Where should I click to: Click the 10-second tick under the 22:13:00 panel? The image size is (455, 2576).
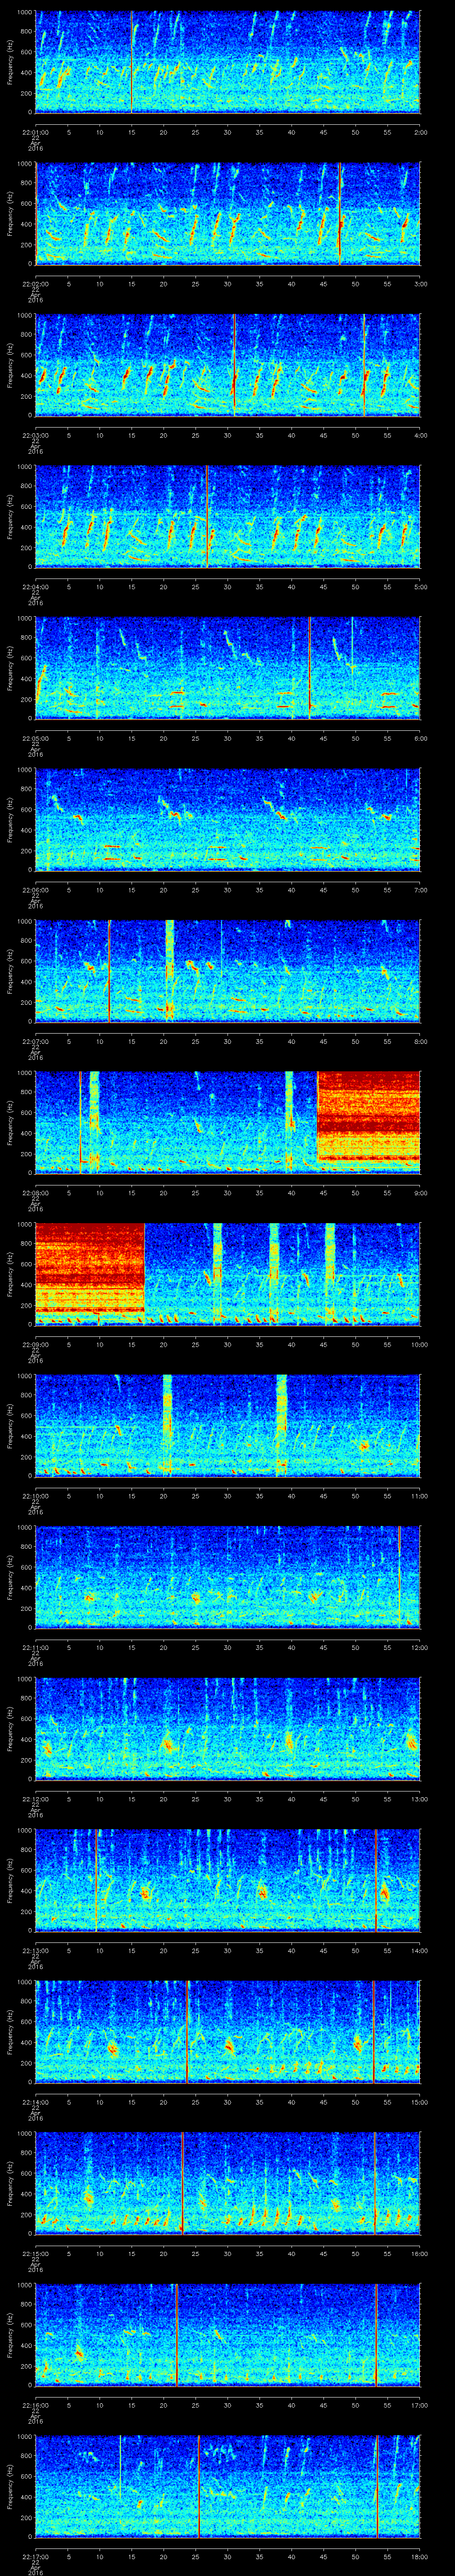(100, 1950)
